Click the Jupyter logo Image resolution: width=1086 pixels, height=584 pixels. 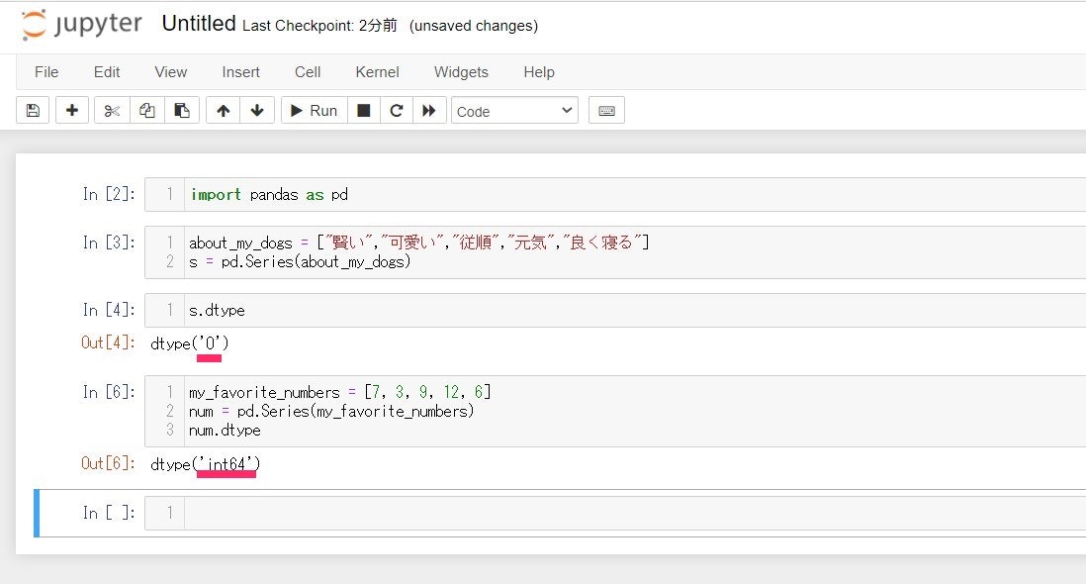coord(82,25)
